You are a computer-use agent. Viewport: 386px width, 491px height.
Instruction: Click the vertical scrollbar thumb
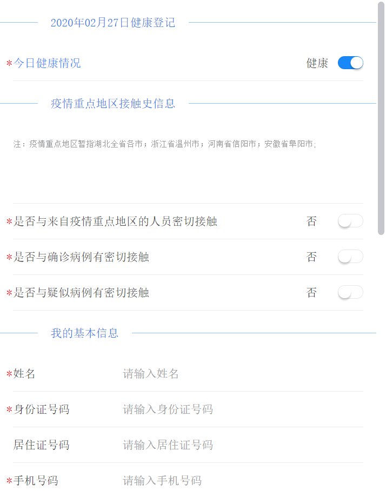point(381,119)
